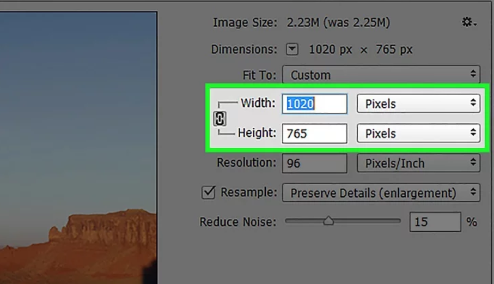Click the Fit To label
The image size is (494, 284).
point(259,75)
